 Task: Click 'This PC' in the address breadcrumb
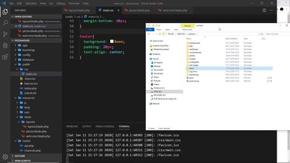coord(171,34)
